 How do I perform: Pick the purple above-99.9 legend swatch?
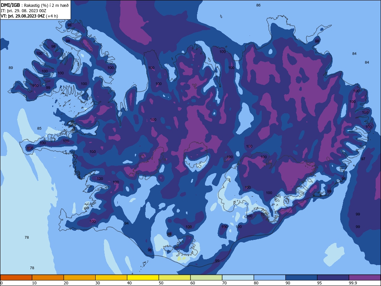tap(365, 278)
